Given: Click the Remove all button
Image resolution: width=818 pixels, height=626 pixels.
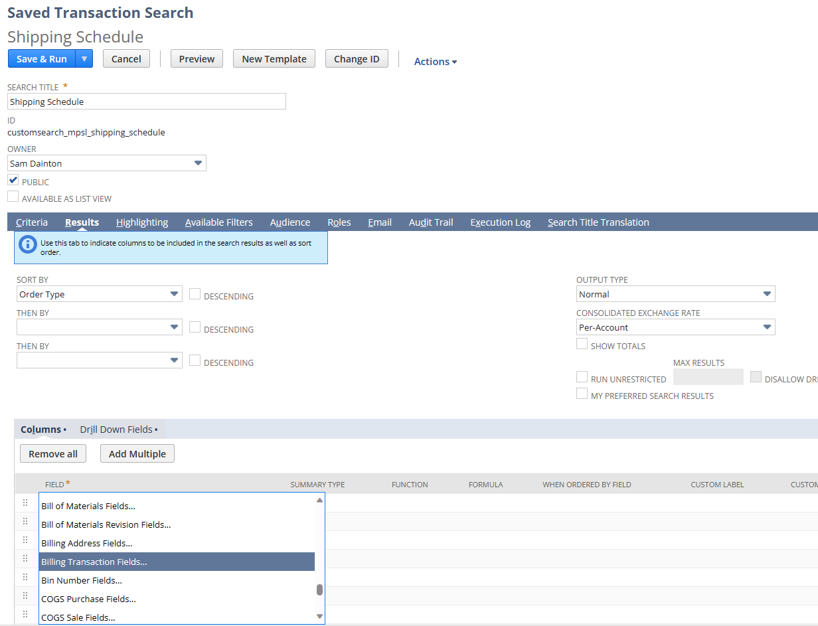Looking at the screenshot, I should tap(52, 453).
